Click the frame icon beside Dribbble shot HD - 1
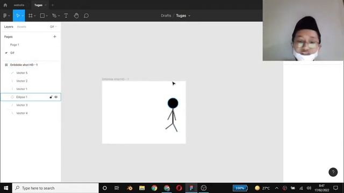 coord(6,65)
